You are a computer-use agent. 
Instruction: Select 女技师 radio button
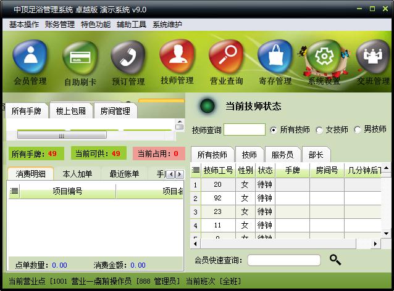319,130
